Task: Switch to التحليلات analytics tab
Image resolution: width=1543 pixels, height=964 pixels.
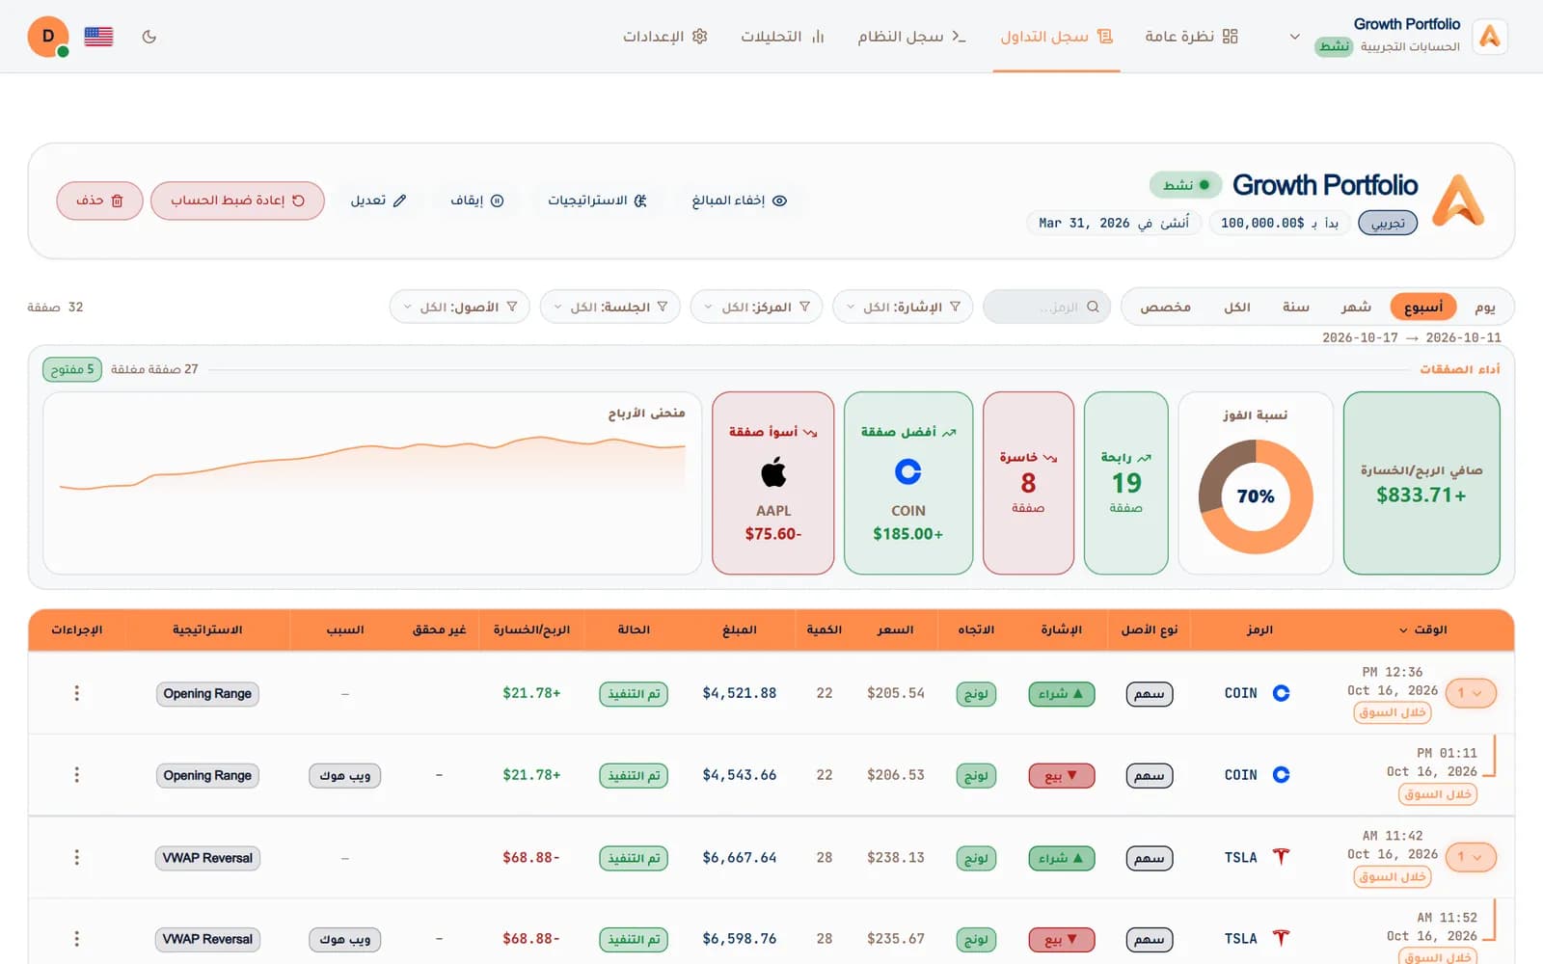Action: 782,37
